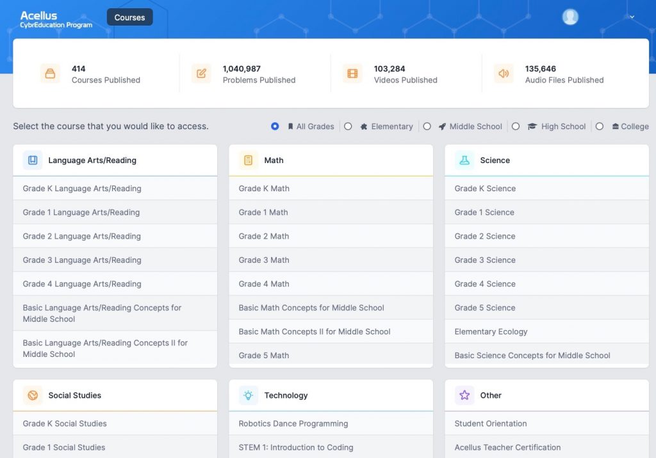Viewport: 656px width, 458px height.
Task: Open Grade 4 Science course
Action: tap(547, 284)
